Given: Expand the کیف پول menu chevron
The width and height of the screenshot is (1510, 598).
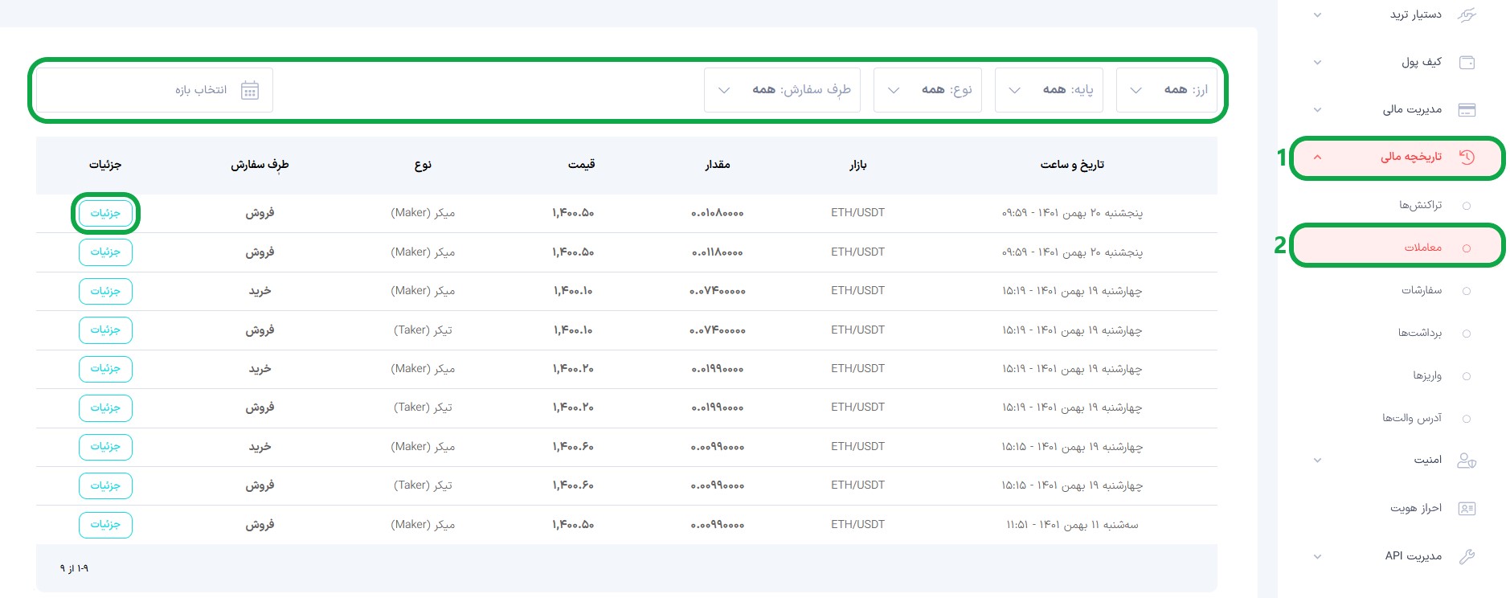Looking at the screenshot, I should point(1317,62).
